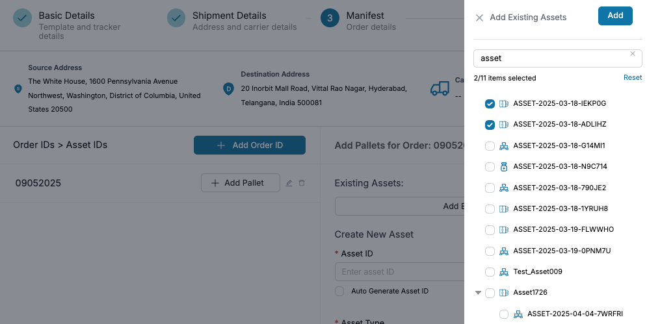Click the asset type icon beside Test_Asset009

click(503, 271)
